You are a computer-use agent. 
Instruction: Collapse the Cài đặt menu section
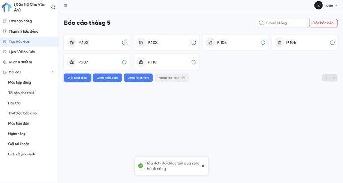(53, 72)
